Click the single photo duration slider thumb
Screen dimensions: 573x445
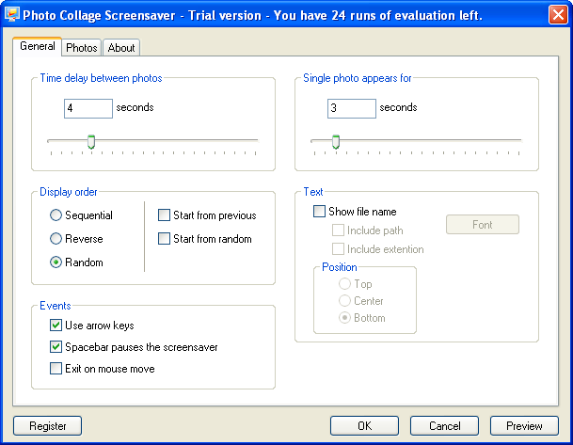click(336, 142)
